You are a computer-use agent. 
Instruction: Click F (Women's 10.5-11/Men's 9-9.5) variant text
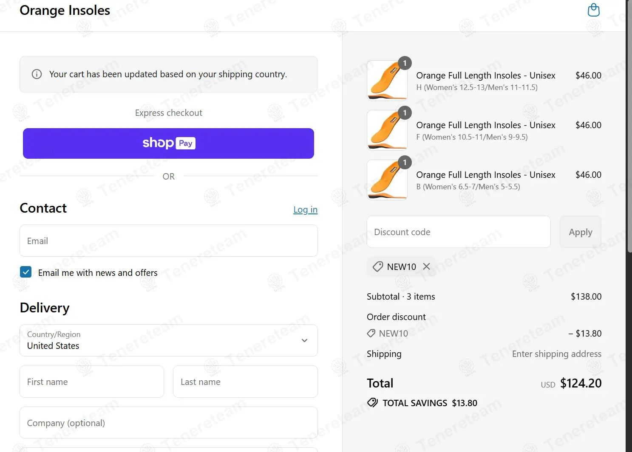tap(472, 137)
